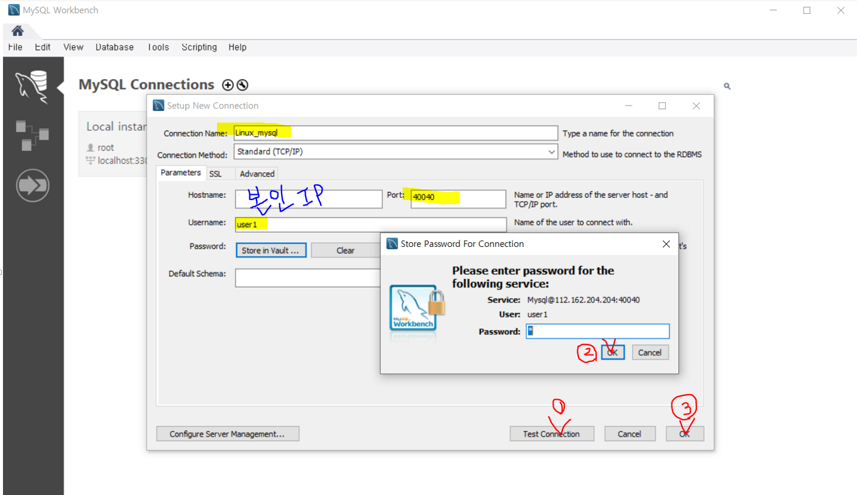Open the Edit menu
Image resolution: width=857 pixels, height=495 pixels.
pos(43,47)
